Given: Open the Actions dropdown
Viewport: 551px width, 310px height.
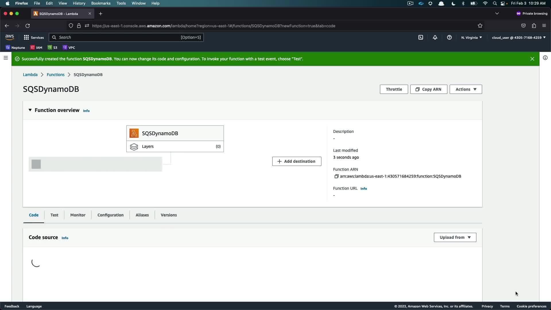Looking at the screenshot, I should coord(465,89).
